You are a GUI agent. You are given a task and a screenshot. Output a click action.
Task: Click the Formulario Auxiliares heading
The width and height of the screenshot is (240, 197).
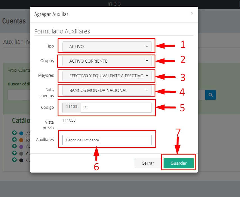pos(62,31)
